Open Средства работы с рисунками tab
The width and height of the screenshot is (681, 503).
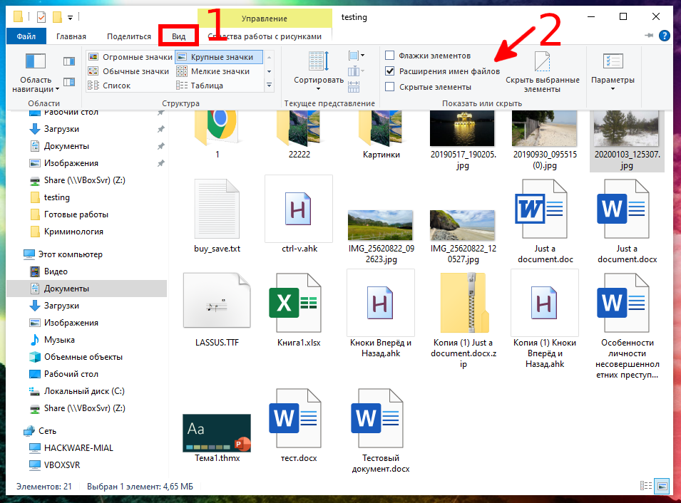[x=265, y=36]
